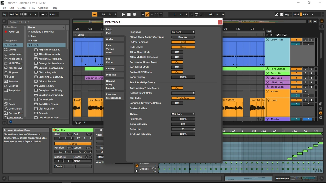326x183 pixels.
Task: Arm the Clap Loop track
Action: pyautogui.click(x=311, y=78)
